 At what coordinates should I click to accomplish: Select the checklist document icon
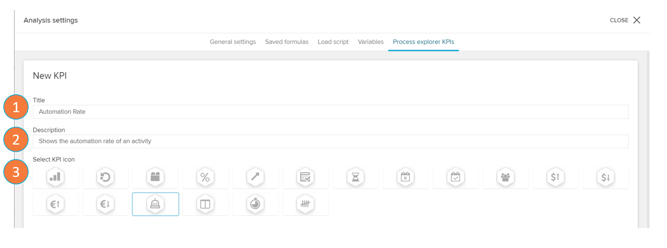[x=305, y=177]
